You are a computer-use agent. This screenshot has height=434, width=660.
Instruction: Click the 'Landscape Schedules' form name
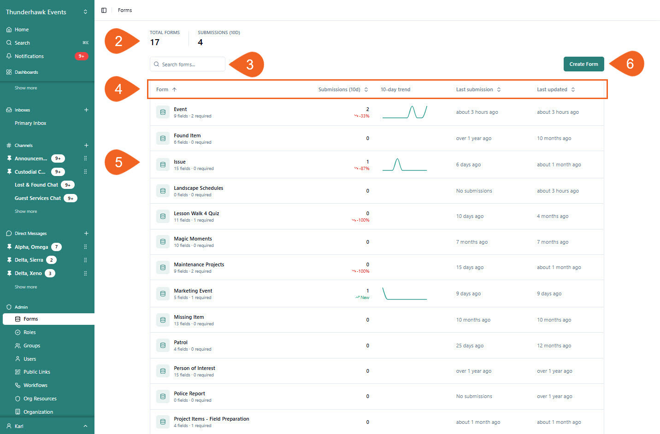coord(199,188)
